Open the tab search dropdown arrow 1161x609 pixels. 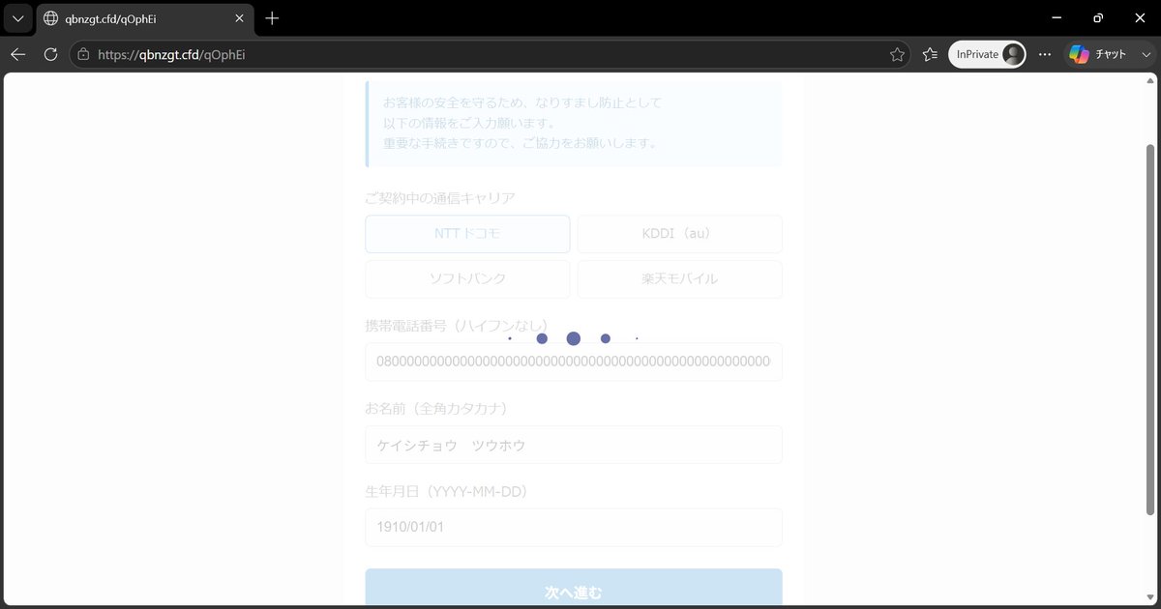(17, 18)
